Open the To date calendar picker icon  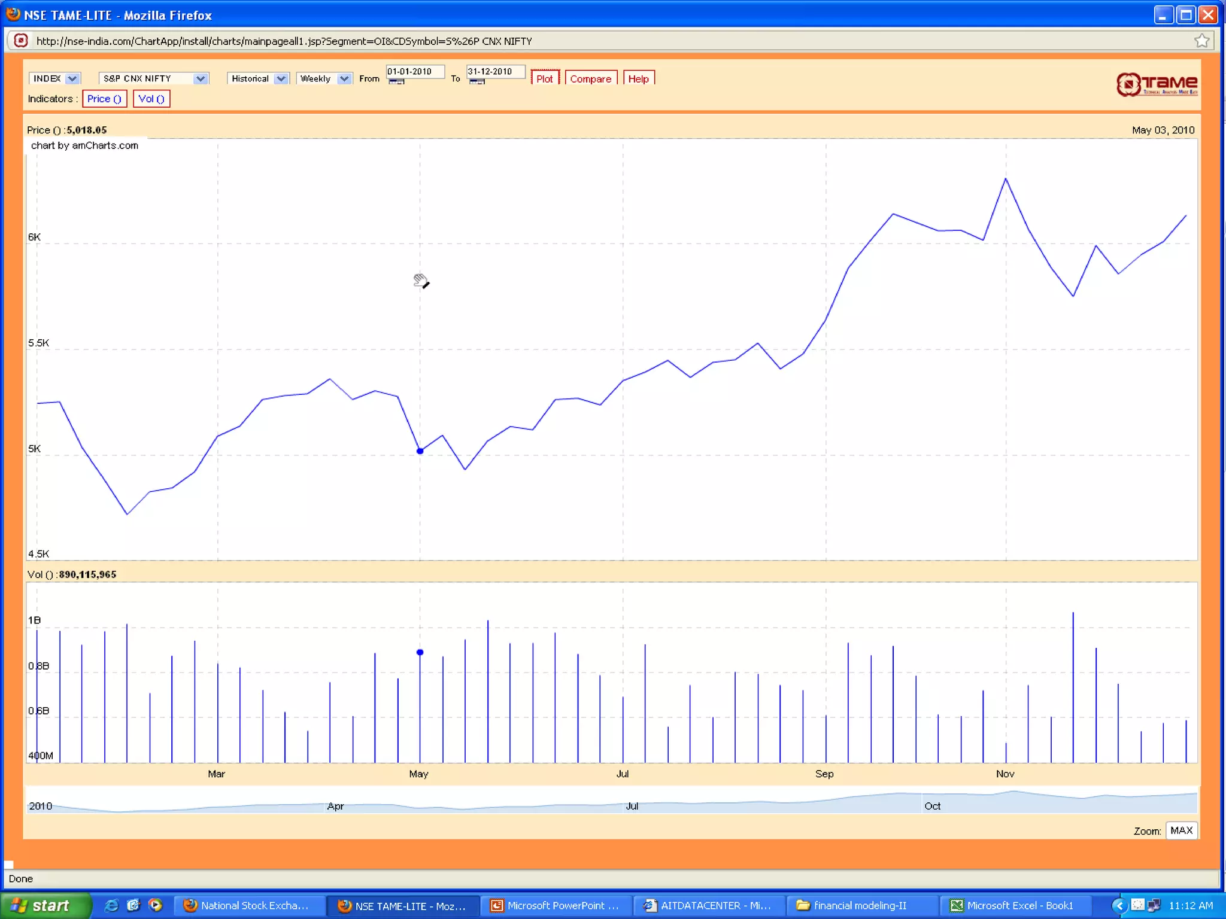[477, 82]
